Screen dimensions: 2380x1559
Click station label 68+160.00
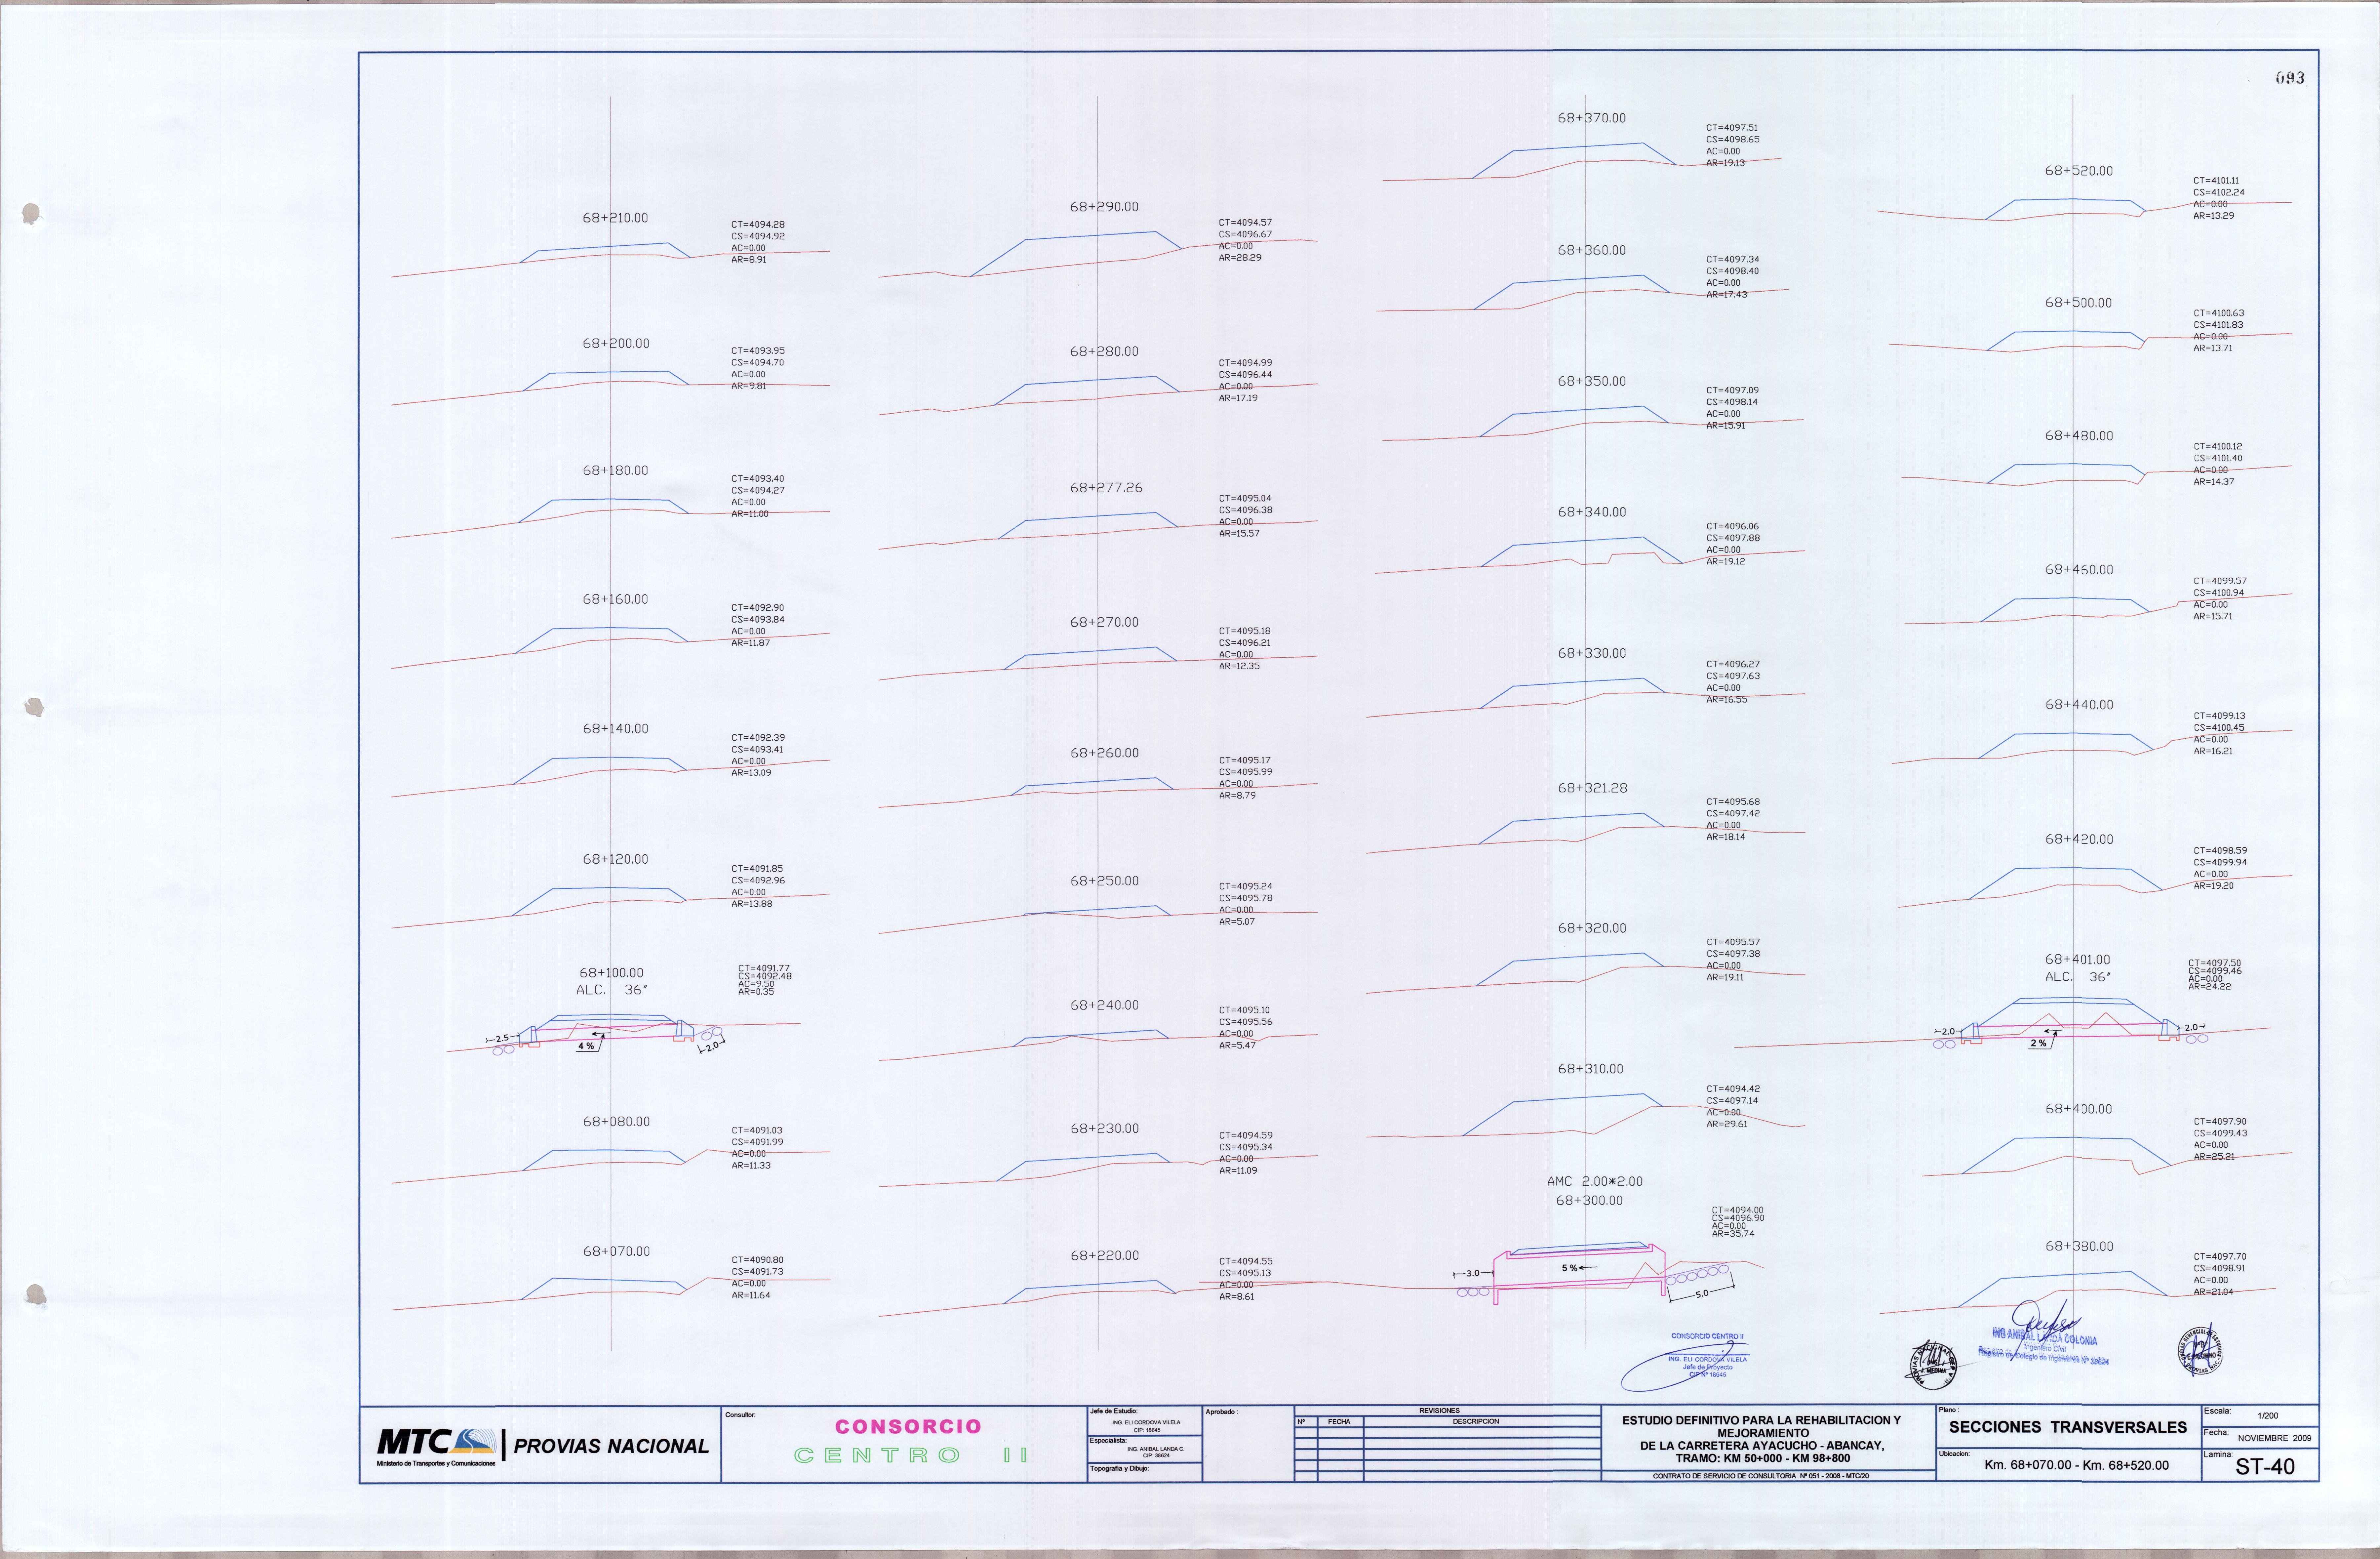pyautogui.click(x=615, y=600)
